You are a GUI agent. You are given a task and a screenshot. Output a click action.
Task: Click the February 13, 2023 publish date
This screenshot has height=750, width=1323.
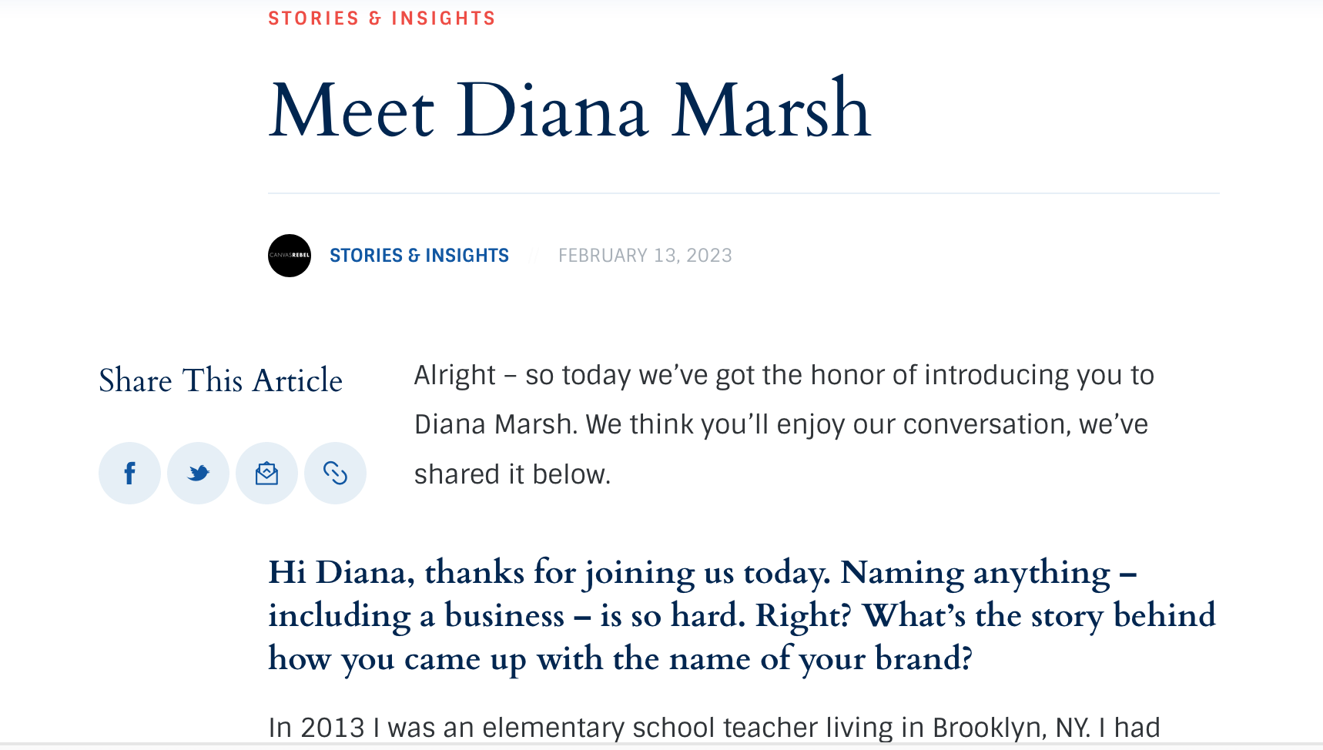click(645, 256)
